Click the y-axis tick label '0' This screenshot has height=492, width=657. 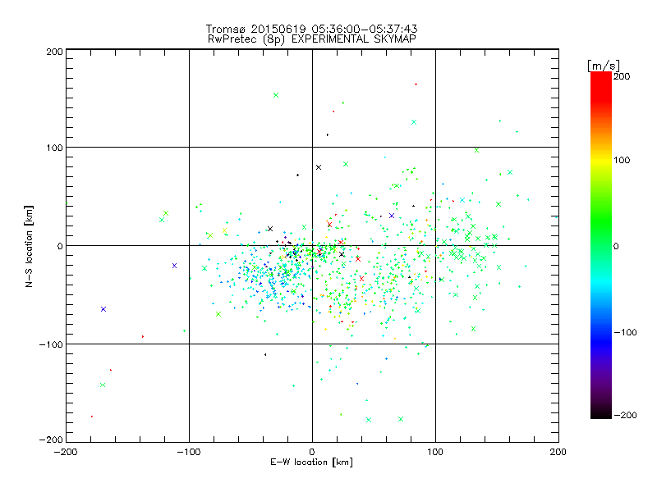[60, 246]
